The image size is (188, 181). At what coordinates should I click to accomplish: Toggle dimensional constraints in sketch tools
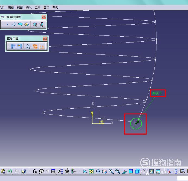pyautogui.click(x=42, y=47)
